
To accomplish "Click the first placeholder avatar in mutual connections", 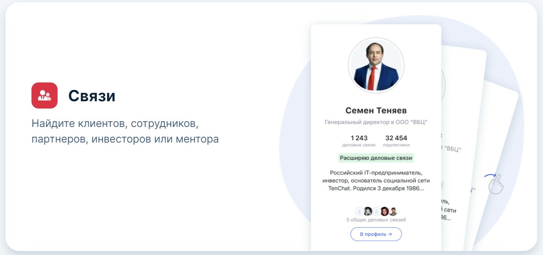I will [x=359, y=212].
